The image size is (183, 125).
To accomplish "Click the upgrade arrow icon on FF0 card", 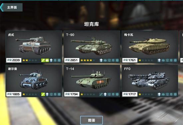I will (x=159, y=94).
